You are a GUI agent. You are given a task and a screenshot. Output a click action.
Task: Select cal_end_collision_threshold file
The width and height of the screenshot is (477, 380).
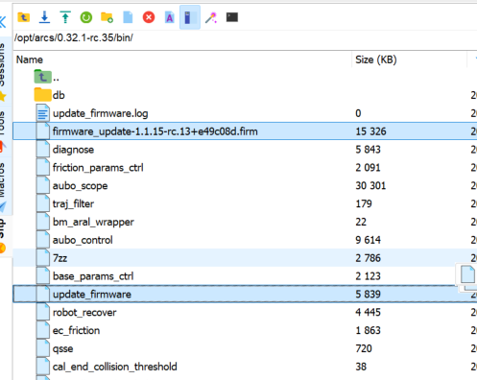coord(245,367)
